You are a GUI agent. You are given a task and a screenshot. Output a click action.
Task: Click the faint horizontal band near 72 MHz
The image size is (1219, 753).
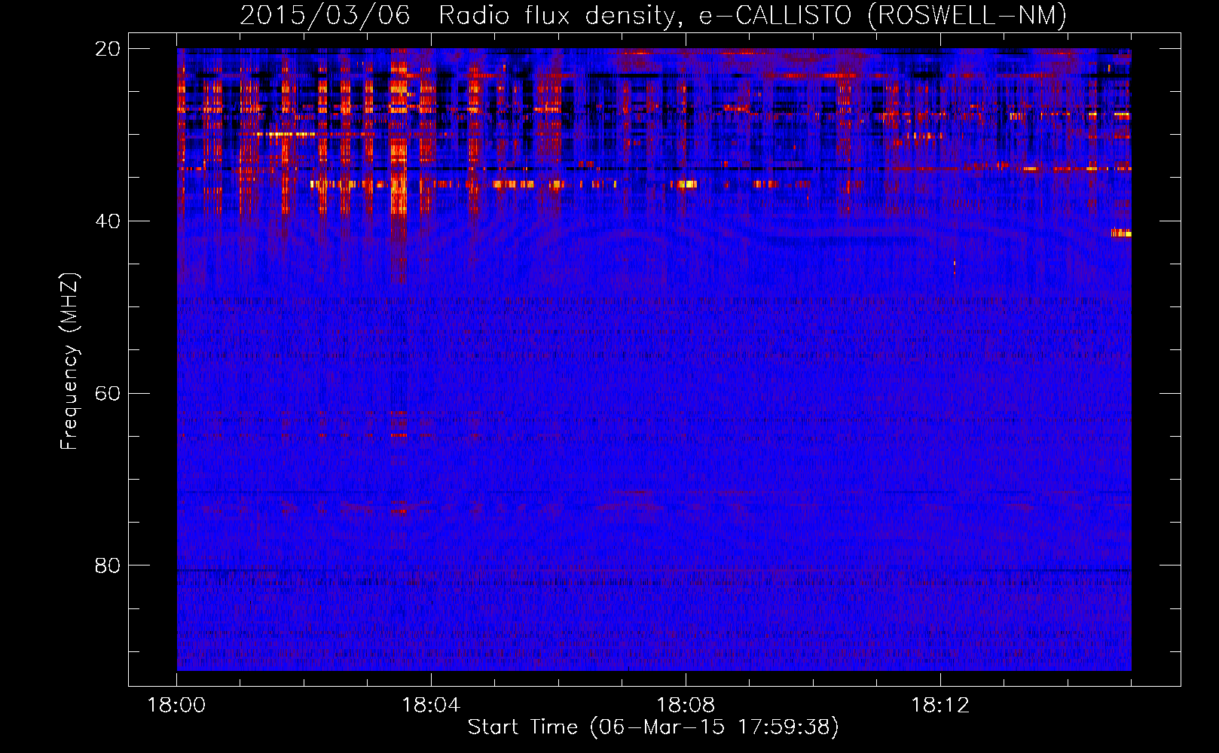pos(648,493)
